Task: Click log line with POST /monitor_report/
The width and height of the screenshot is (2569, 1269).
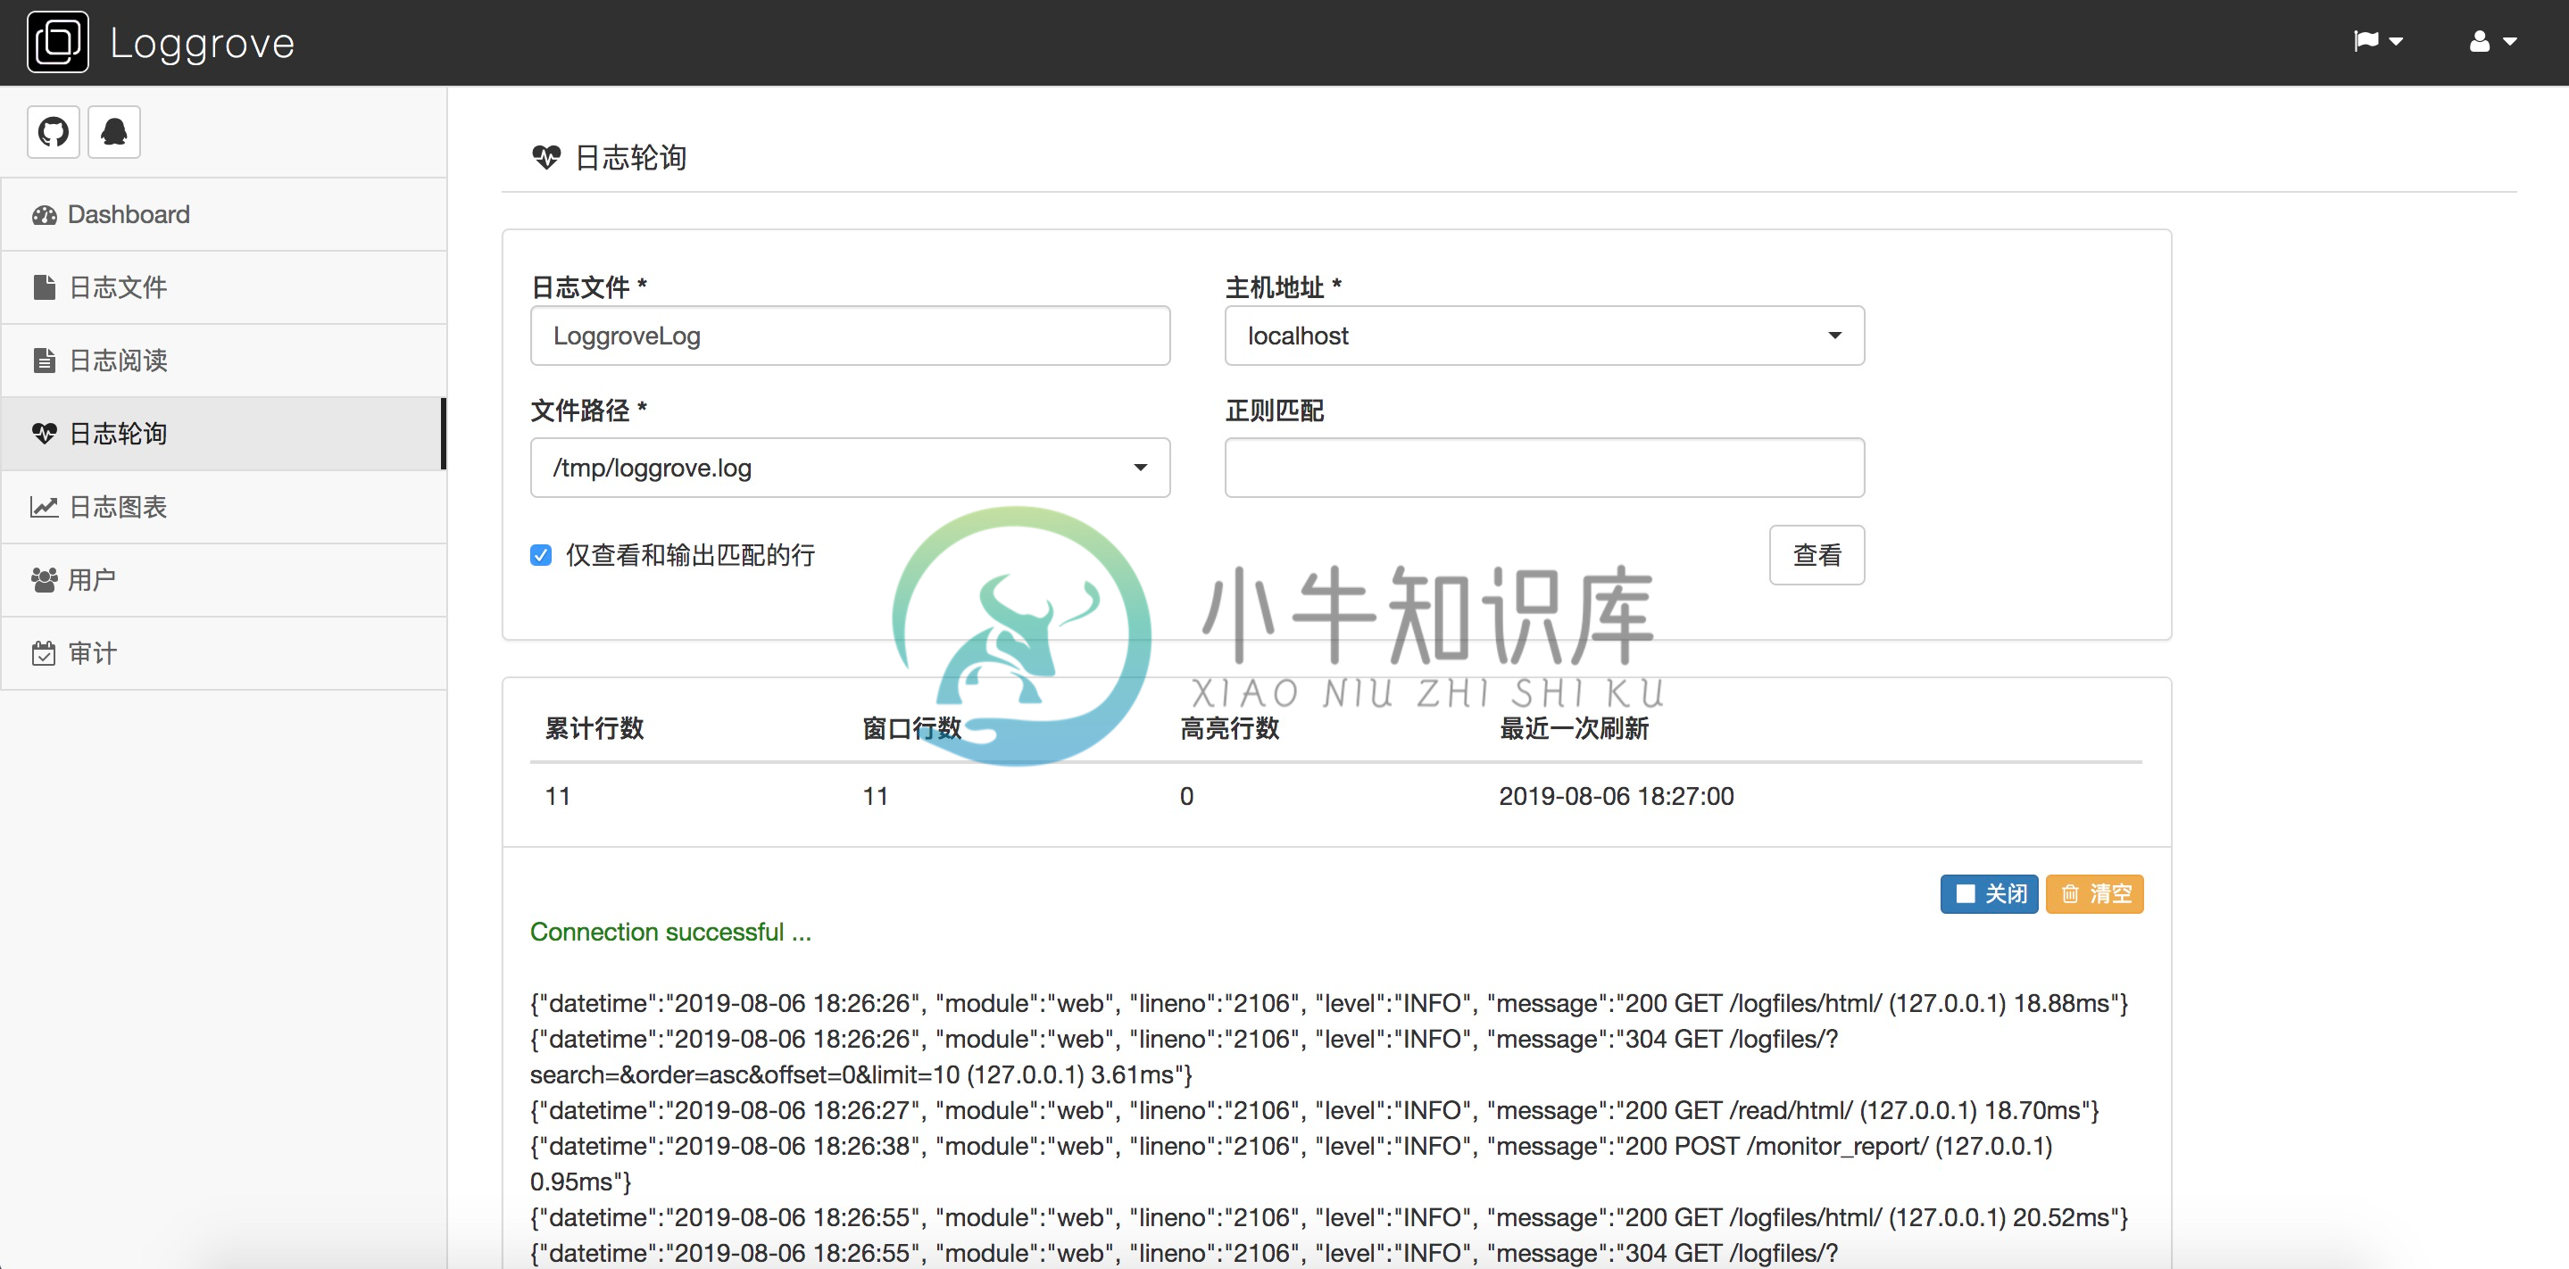Action: pyautogui.click(x=1291, y=1165)
